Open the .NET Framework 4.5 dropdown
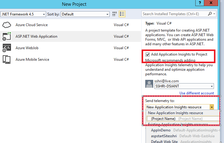 click(x=23, y=14)
